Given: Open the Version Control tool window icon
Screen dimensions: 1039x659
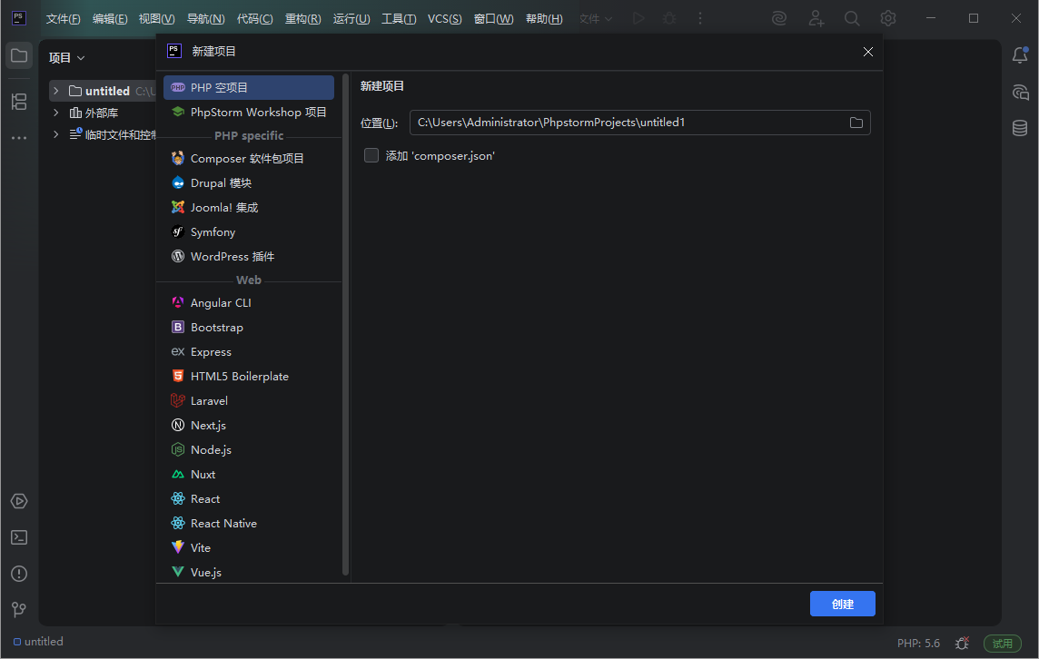Looking at the screenshot, I should point(19,609).
